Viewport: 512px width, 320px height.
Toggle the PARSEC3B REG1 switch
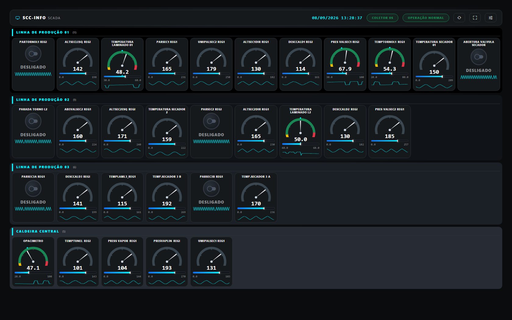click(211, 189)
